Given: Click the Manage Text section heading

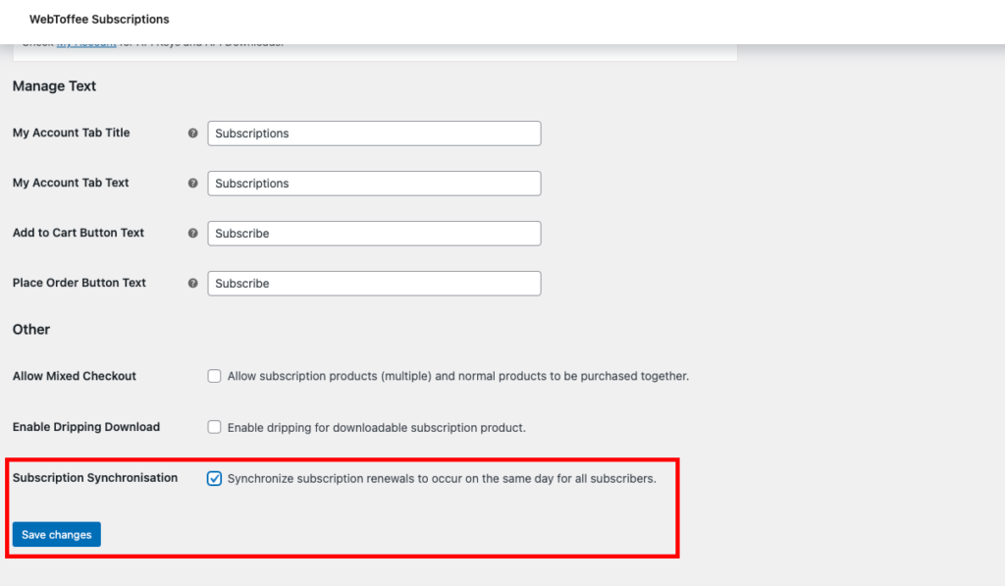Looking at the screenshot, I should click(x=55, y=86).
